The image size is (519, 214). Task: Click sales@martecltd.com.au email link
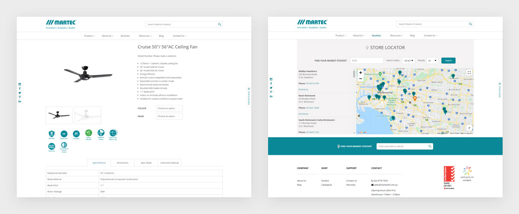click(386, 185)
